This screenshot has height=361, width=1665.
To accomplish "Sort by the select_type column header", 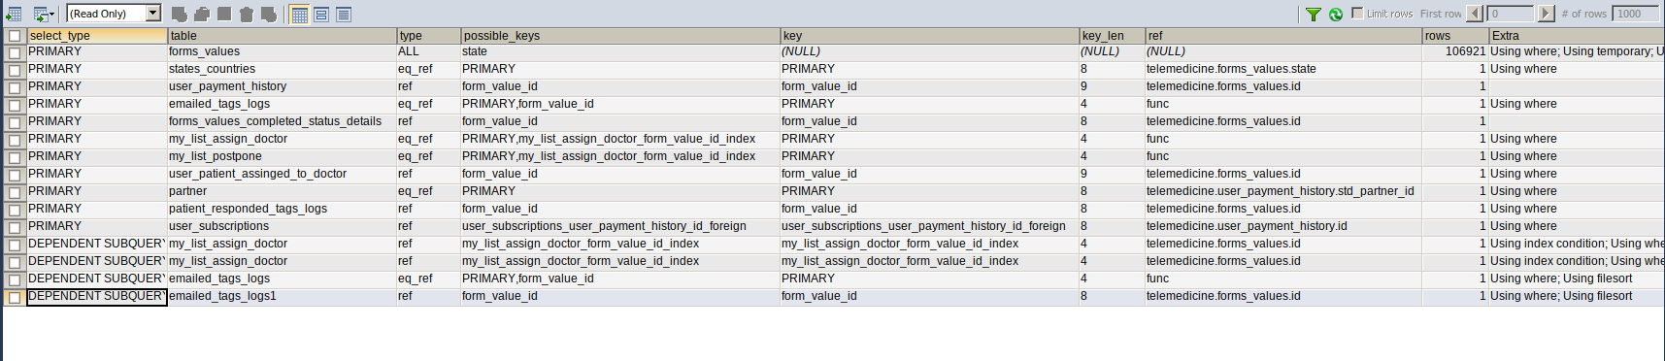I will [x=97, y=35].
